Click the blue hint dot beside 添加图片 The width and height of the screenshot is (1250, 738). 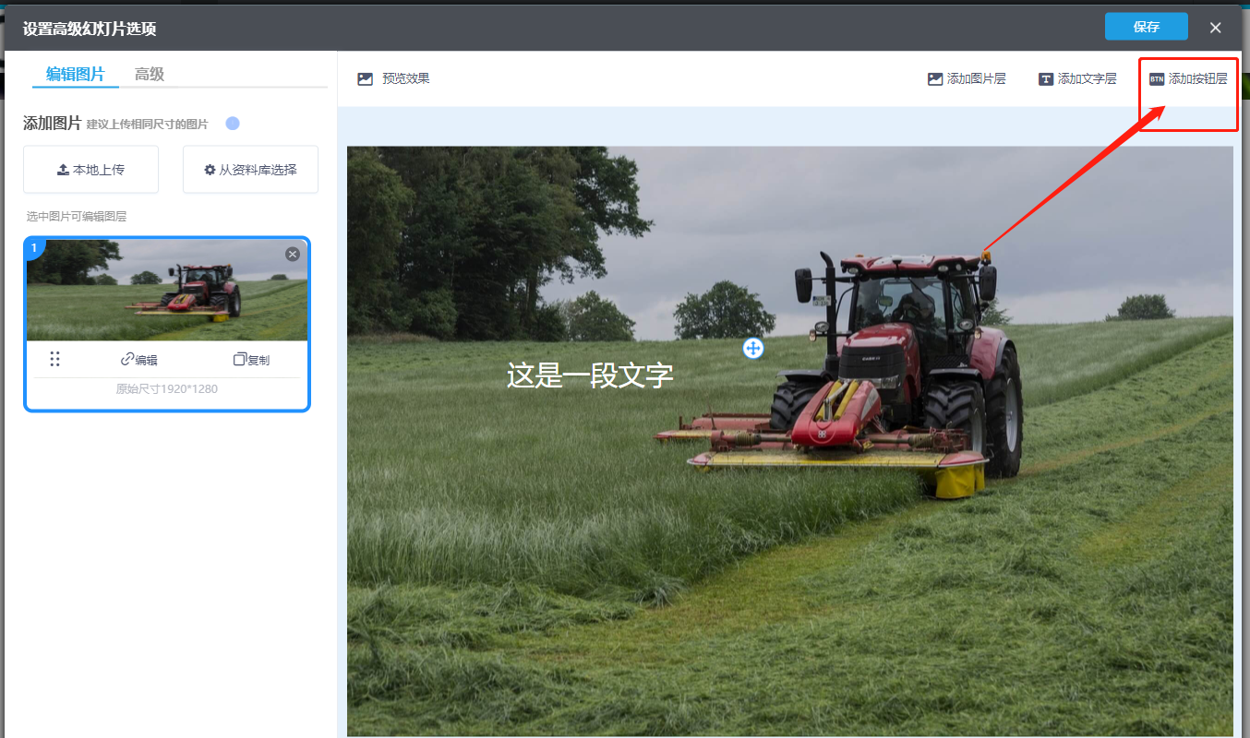(233, 124)
